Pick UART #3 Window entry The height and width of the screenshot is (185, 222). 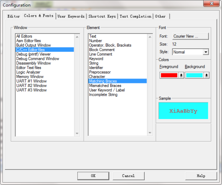[x=44, y=90]
